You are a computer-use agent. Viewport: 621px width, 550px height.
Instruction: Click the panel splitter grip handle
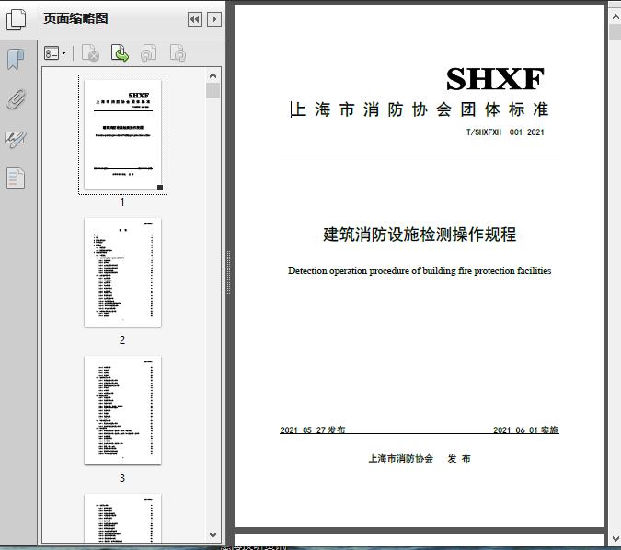coord(228,273)
